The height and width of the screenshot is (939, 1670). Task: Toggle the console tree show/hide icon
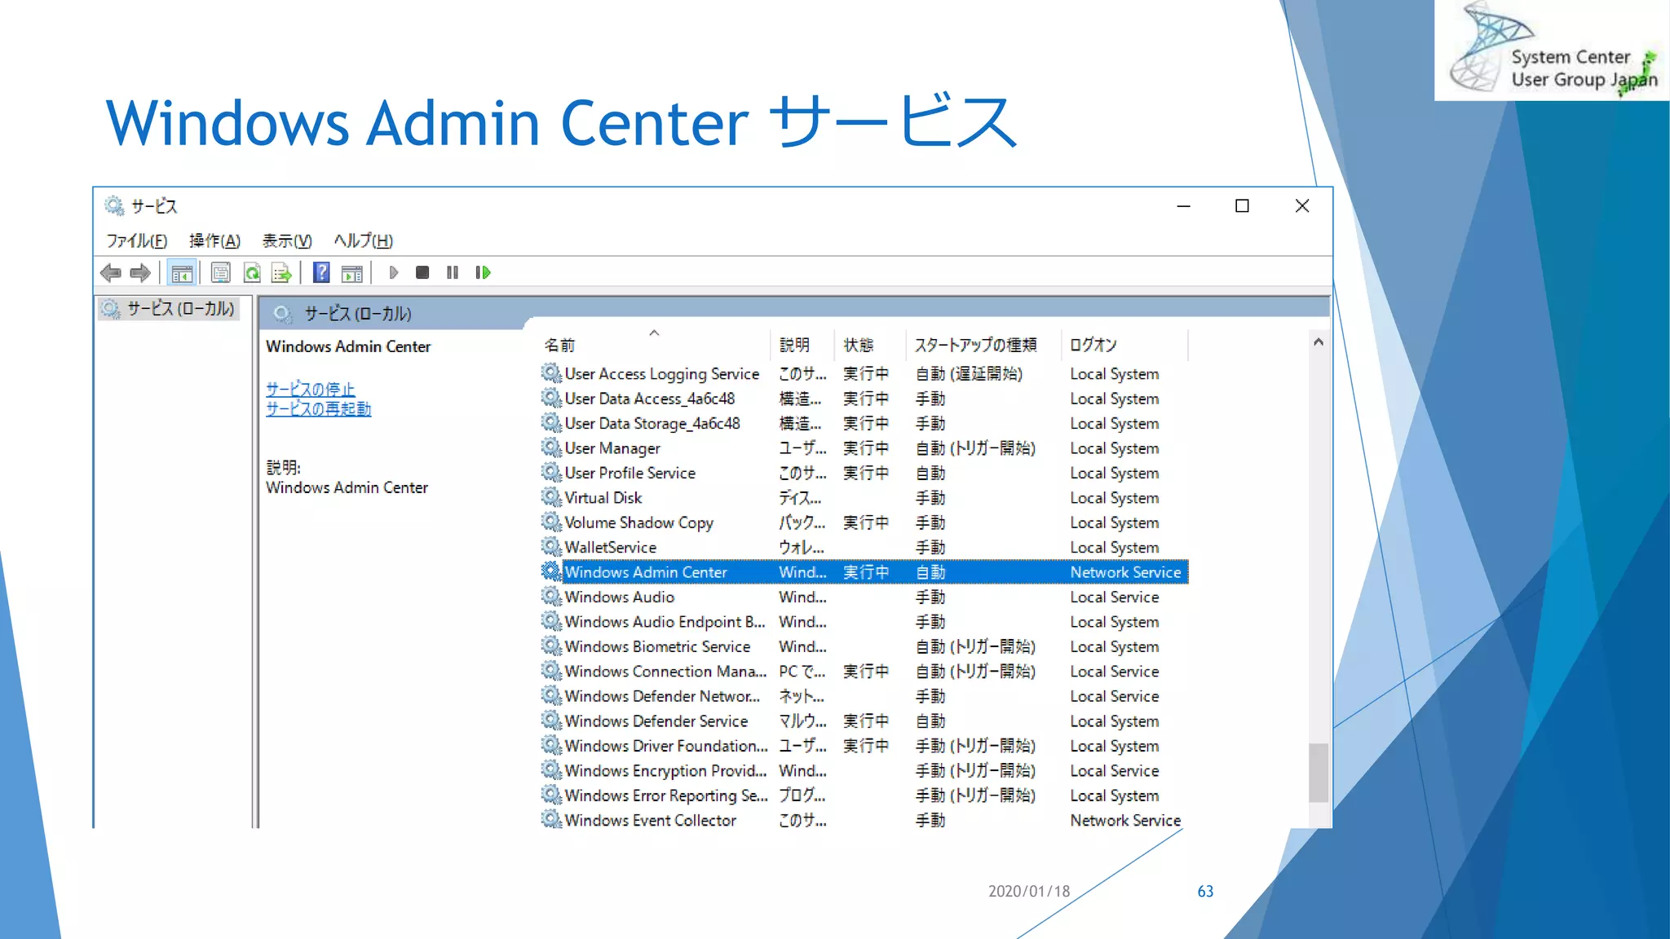click(x=182, y=273)
